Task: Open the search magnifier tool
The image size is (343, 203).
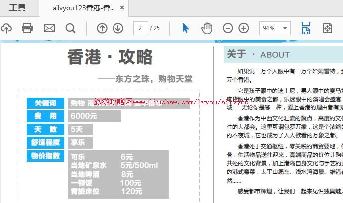Action: [70, 28]
